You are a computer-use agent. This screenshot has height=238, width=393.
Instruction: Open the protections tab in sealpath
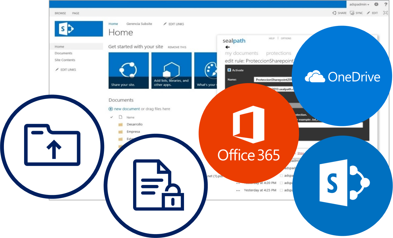(x=278, y=53)
